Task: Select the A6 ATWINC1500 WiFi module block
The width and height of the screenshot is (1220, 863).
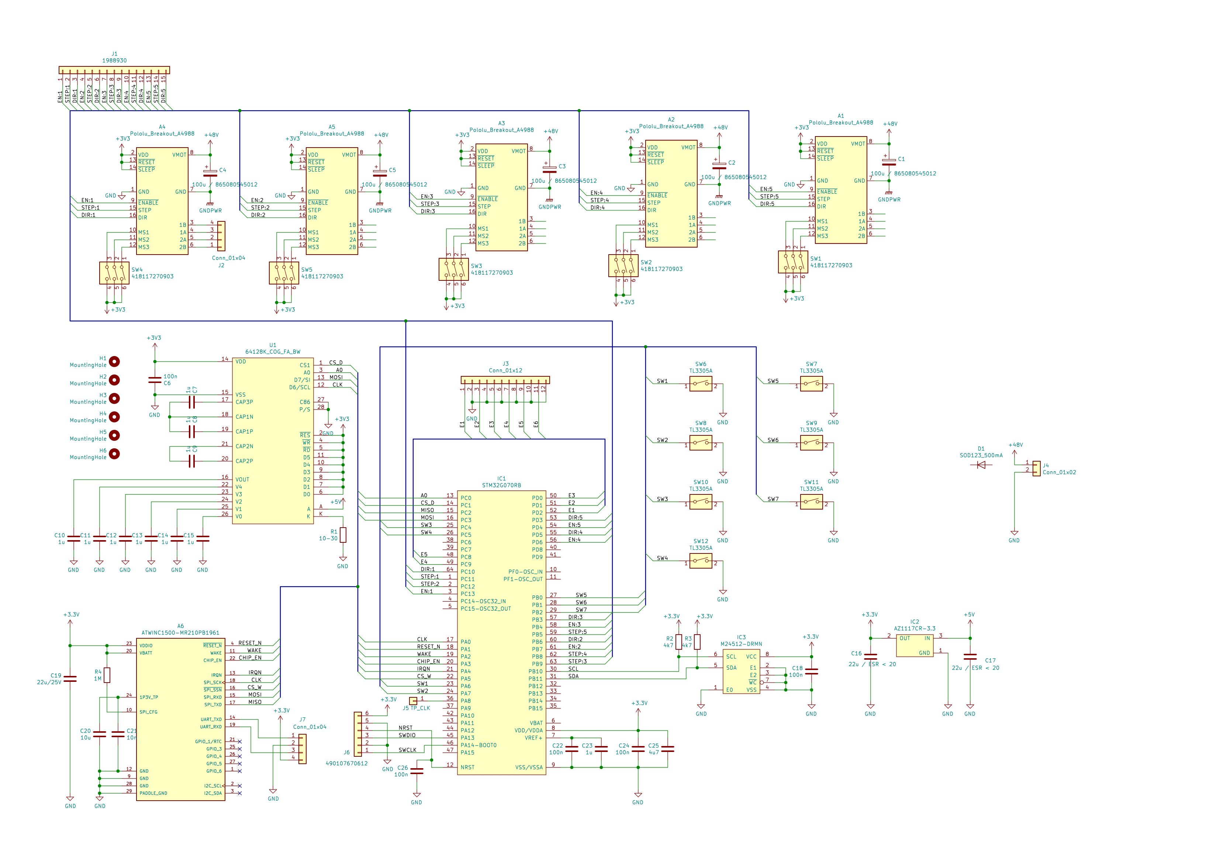Action: [181, 719]
